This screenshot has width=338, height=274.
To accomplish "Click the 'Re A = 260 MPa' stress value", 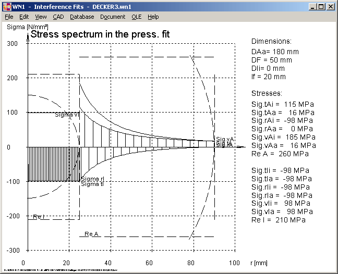I will tap(279, 154).
